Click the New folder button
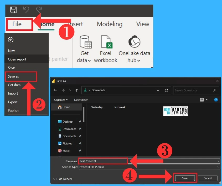Viewport: 222px width, 186px height. point(81,100)
